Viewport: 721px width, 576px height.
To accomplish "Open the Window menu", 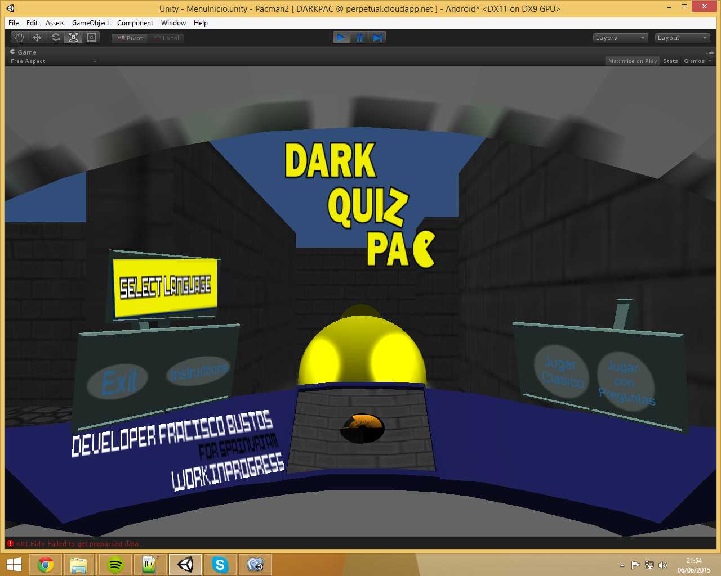I will [173, 23].
